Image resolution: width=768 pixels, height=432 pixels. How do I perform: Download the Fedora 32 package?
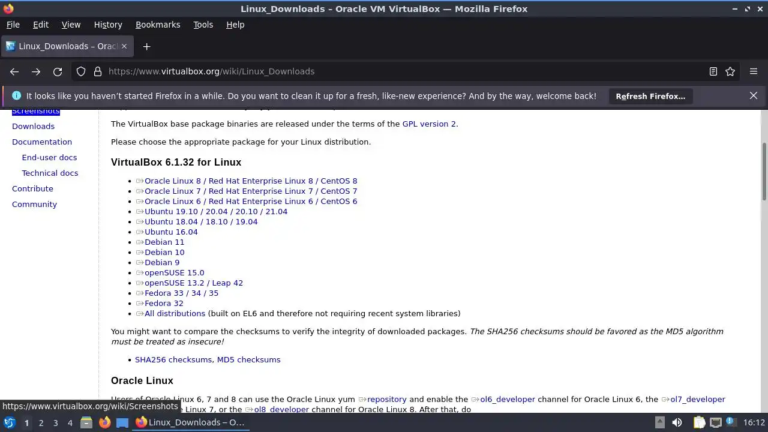coord(164,303)
